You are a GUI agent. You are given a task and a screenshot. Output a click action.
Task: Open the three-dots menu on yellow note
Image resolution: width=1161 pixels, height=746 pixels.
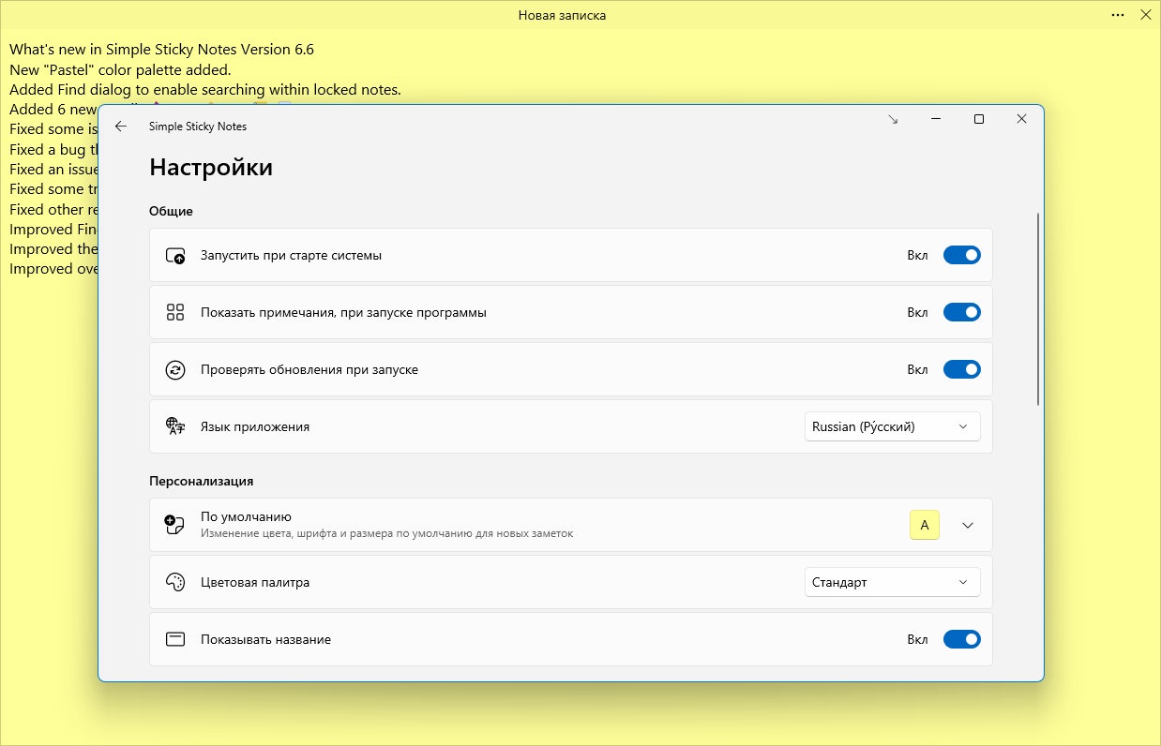pos(1117,15)
